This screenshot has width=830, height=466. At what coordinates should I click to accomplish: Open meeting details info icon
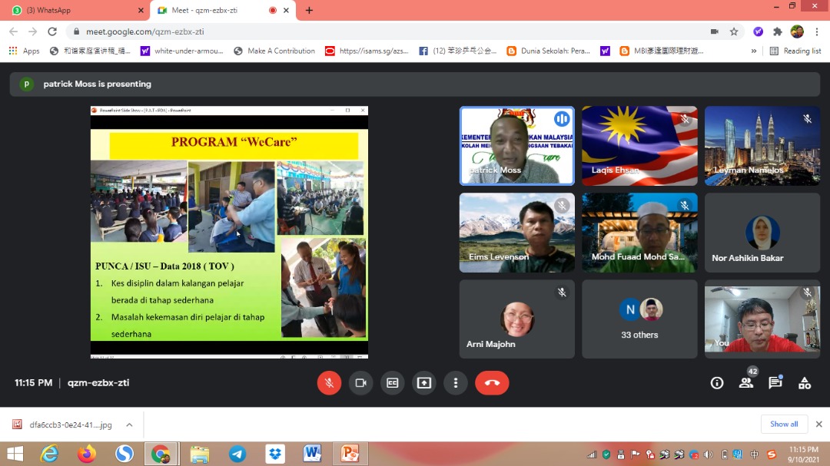717,383
